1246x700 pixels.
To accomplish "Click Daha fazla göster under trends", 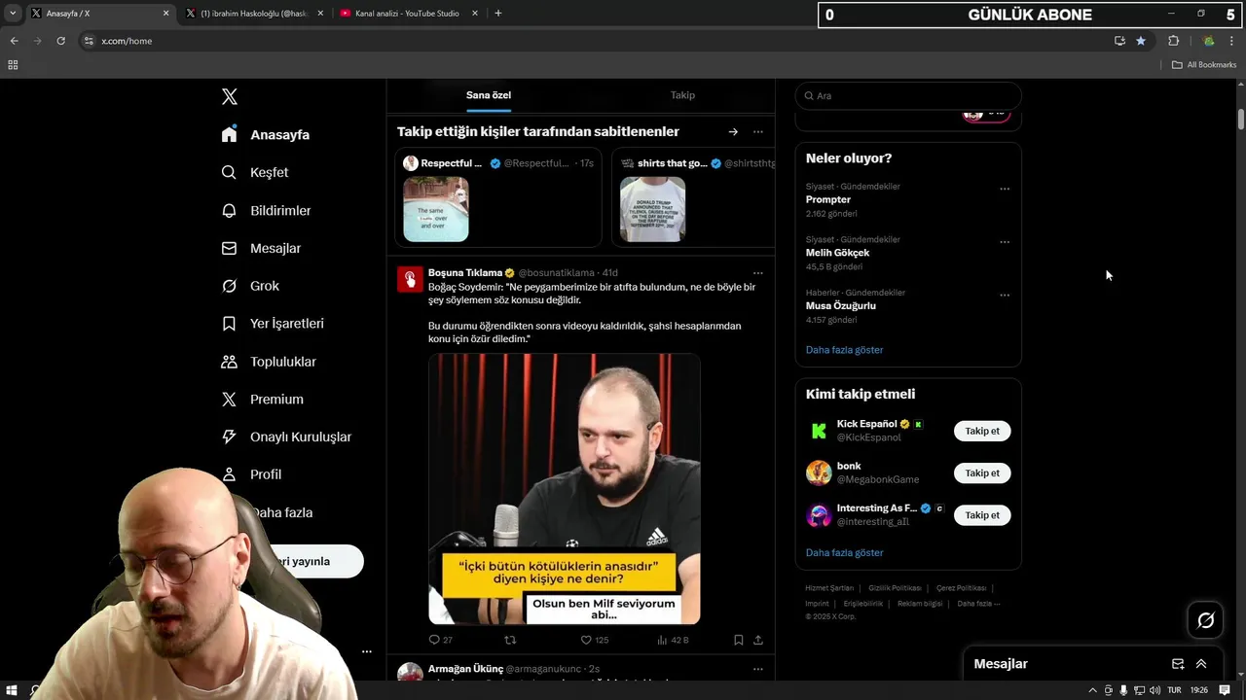I will pos(844,350).
